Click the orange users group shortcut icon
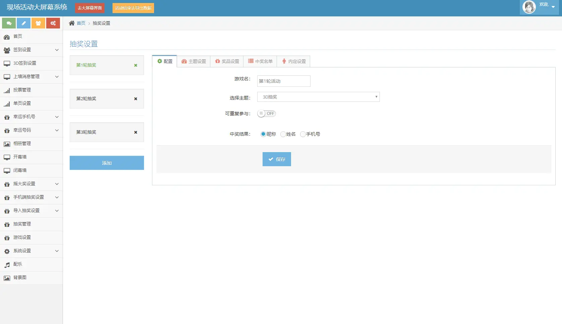This screenshot has width=562, height=324. pos(38,23)
